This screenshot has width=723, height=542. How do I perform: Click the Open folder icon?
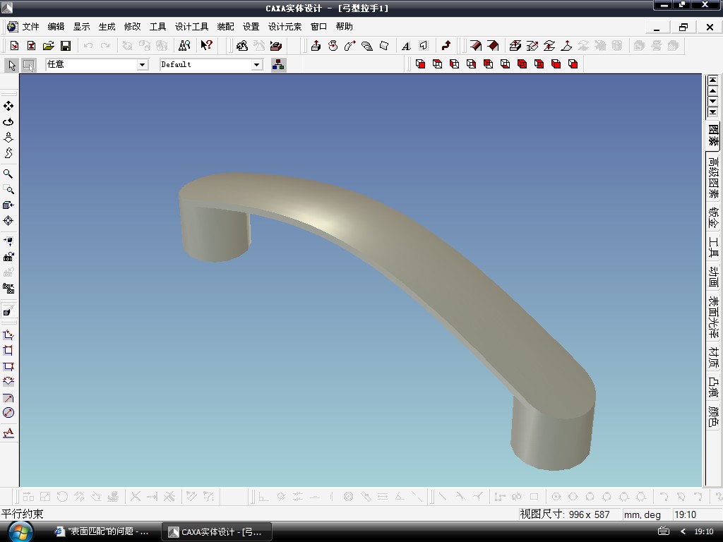[49, 46]
